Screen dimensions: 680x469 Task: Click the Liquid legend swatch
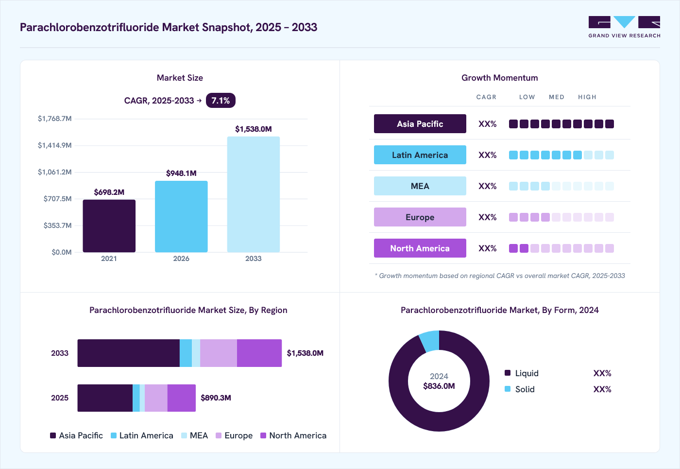(508, 373)
